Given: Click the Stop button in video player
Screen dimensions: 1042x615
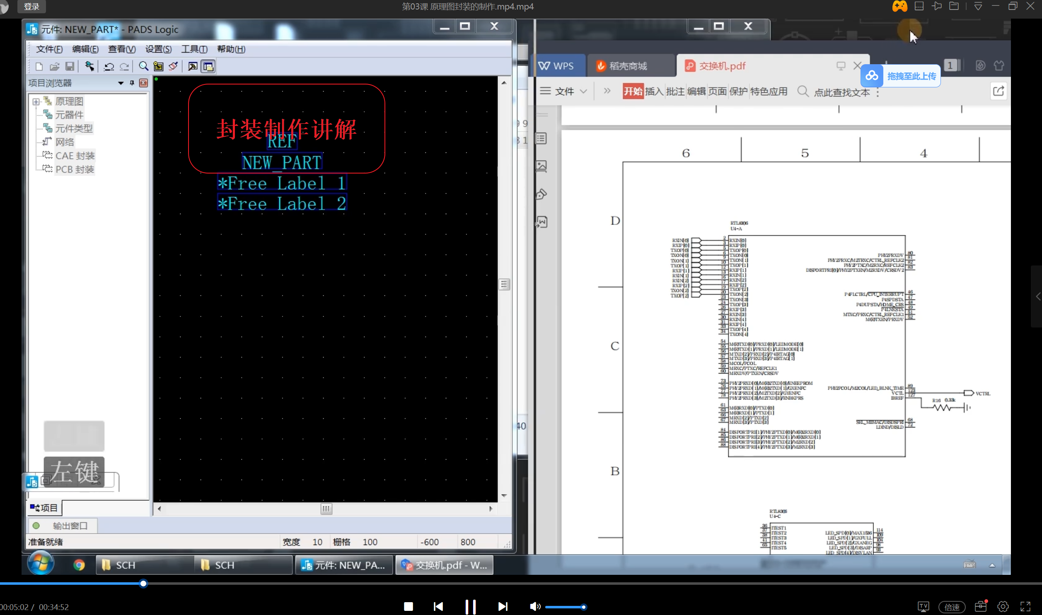Looking at the screenshot, I should [x=408, y=607].
